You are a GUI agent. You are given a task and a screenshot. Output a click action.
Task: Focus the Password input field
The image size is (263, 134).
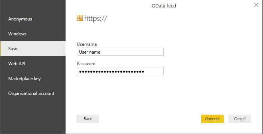[x=120, y=71]
